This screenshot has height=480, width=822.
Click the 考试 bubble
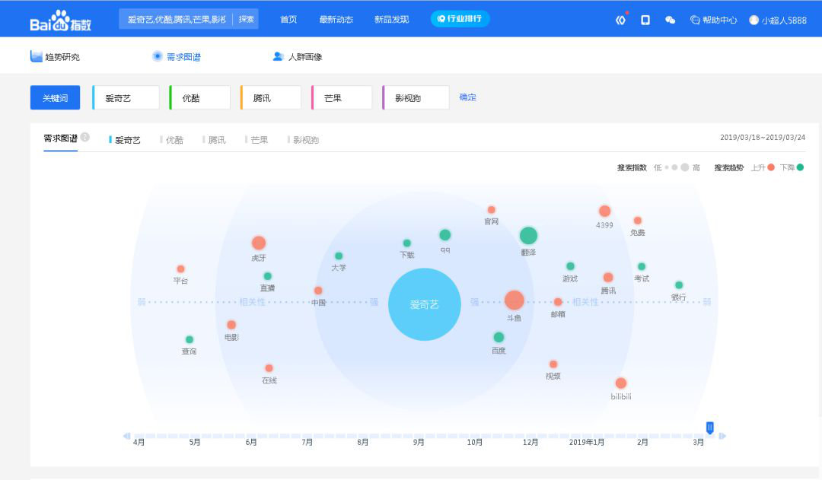(x=641, y=266)
